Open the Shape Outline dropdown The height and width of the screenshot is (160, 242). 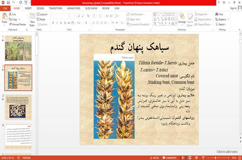pyautogui.click(x=203, y=19)
